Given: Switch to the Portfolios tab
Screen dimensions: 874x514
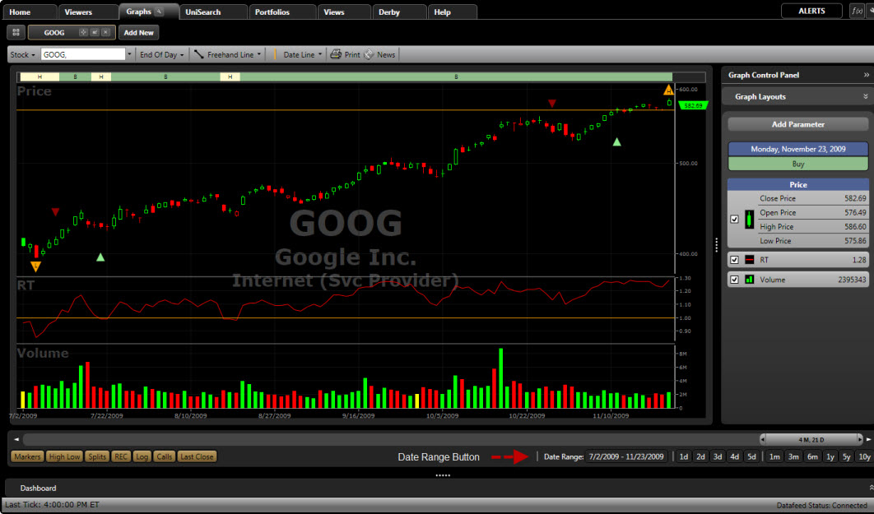Looking at the screenshot, I should (272, 12).
